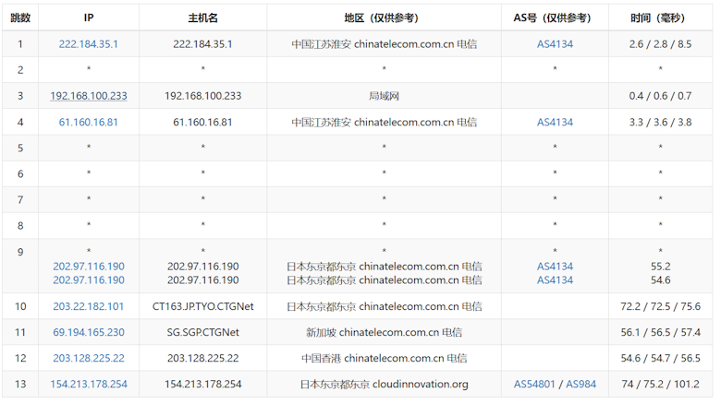Select hostname text 61.160.16.81 in 主机名 column

tap(202, 122)
